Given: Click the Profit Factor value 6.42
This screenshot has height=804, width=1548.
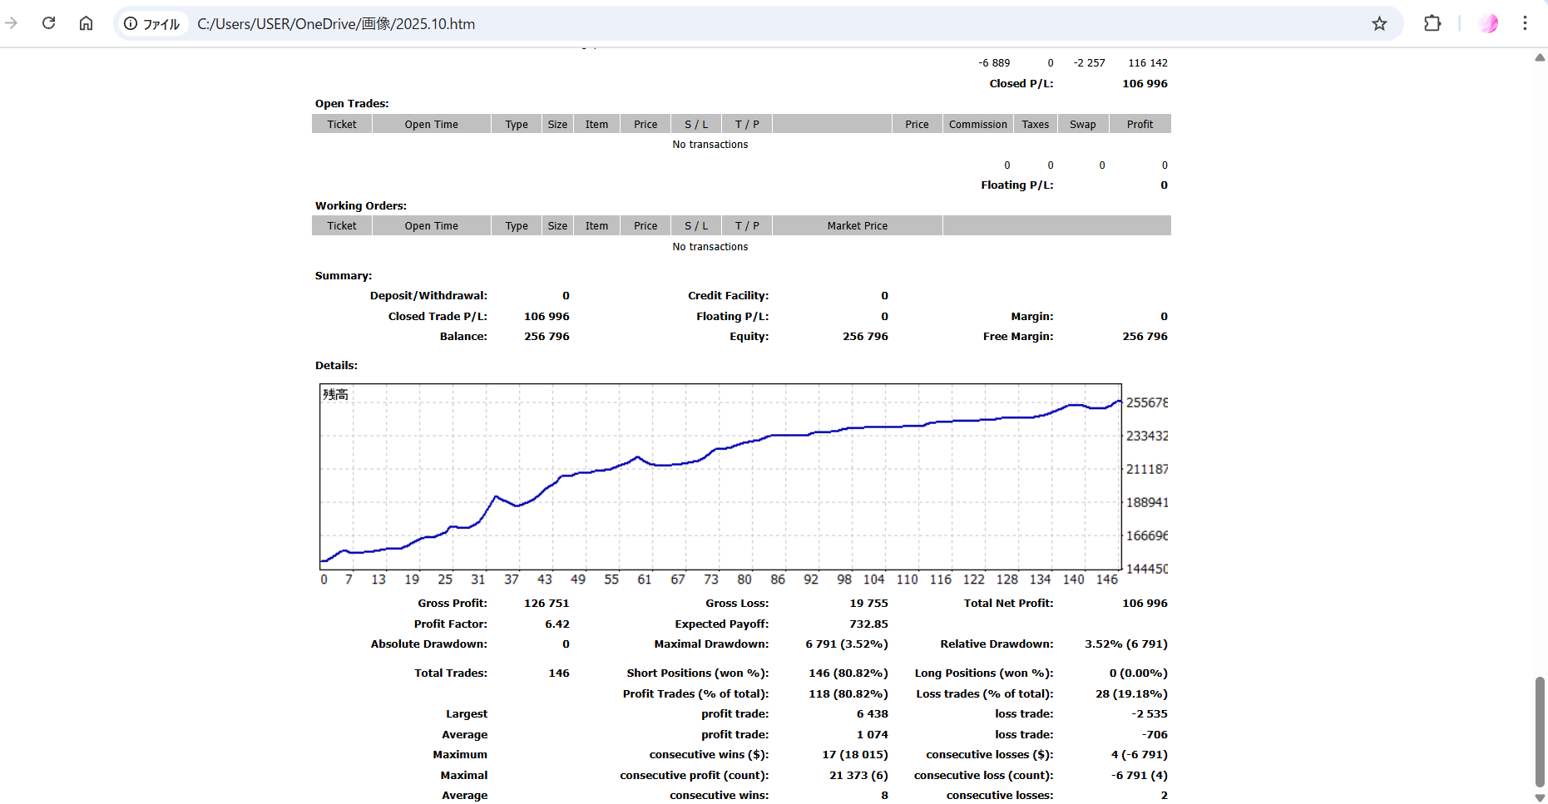Looking at the screenshot, I should click(x=556, y=624).
